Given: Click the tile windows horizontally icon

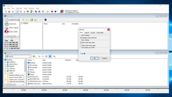Looking at the screenshot, I should pyautogui.click(x=39, y=12).
